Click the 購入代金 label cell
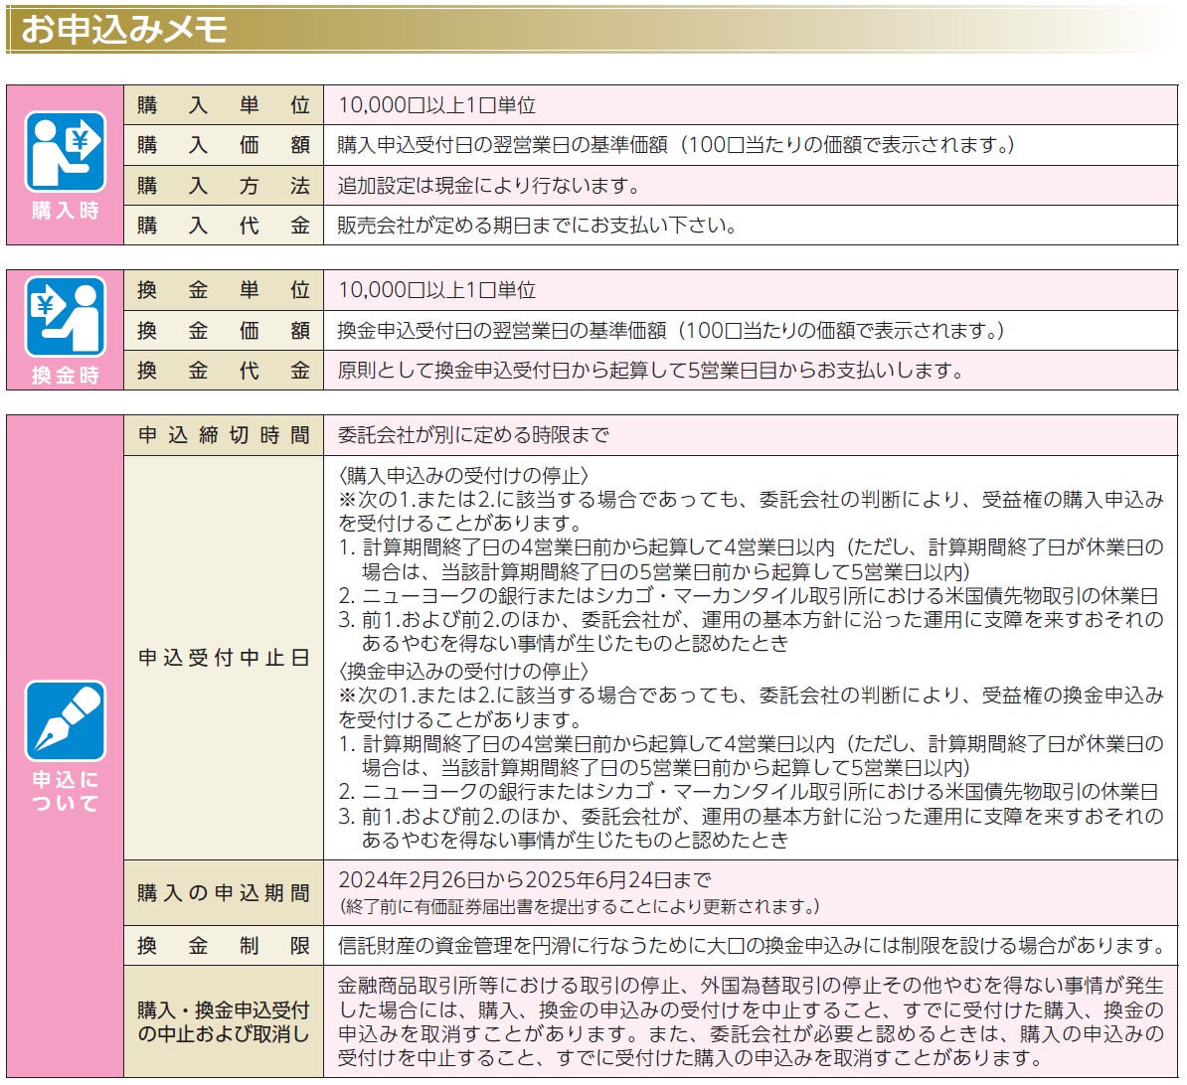The height and width of the screenshot is (1085, 1187). tap(224, 226)
